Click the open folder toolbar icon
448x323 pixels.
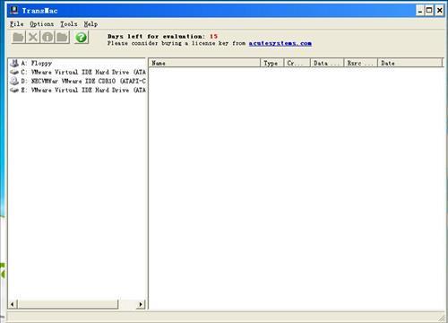click(18, 38)
